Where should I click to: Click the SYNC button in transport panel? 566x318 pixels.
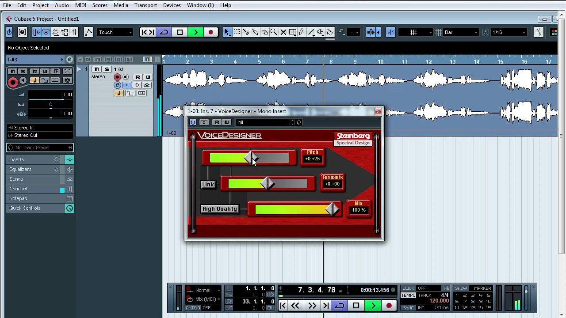point(408,307)
